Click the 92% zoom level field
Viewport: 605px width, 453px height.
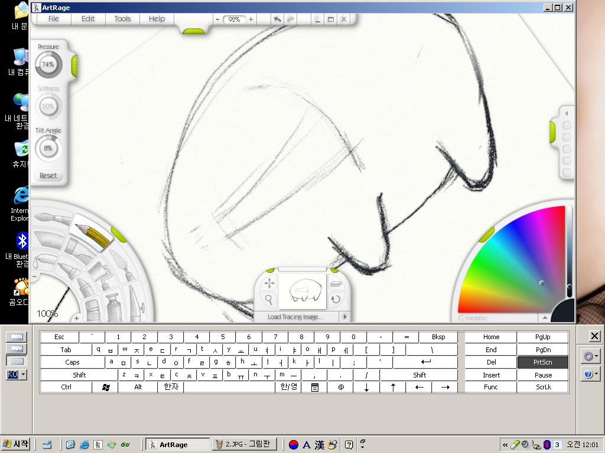point(234,19)
